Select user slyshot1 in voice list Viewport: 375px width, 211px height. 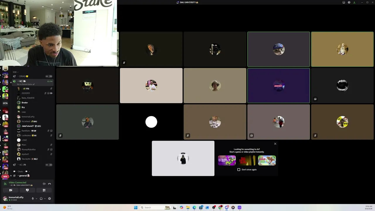click(35, 154)
